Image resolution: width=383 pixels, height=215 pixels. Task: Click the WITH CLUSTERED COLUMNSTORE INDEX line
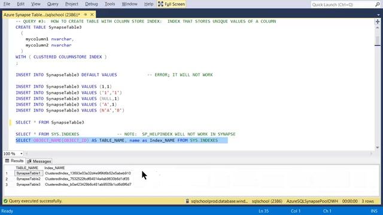[61, 57]
